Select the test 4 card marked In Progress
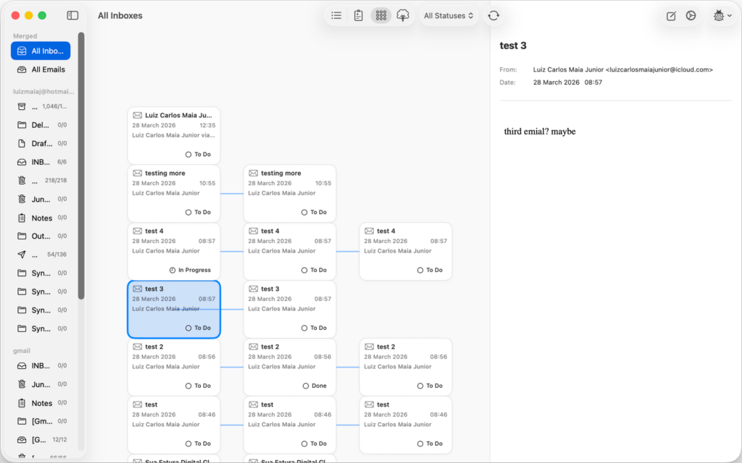Screen dimensions: 742x463 [x=174, y=251]
